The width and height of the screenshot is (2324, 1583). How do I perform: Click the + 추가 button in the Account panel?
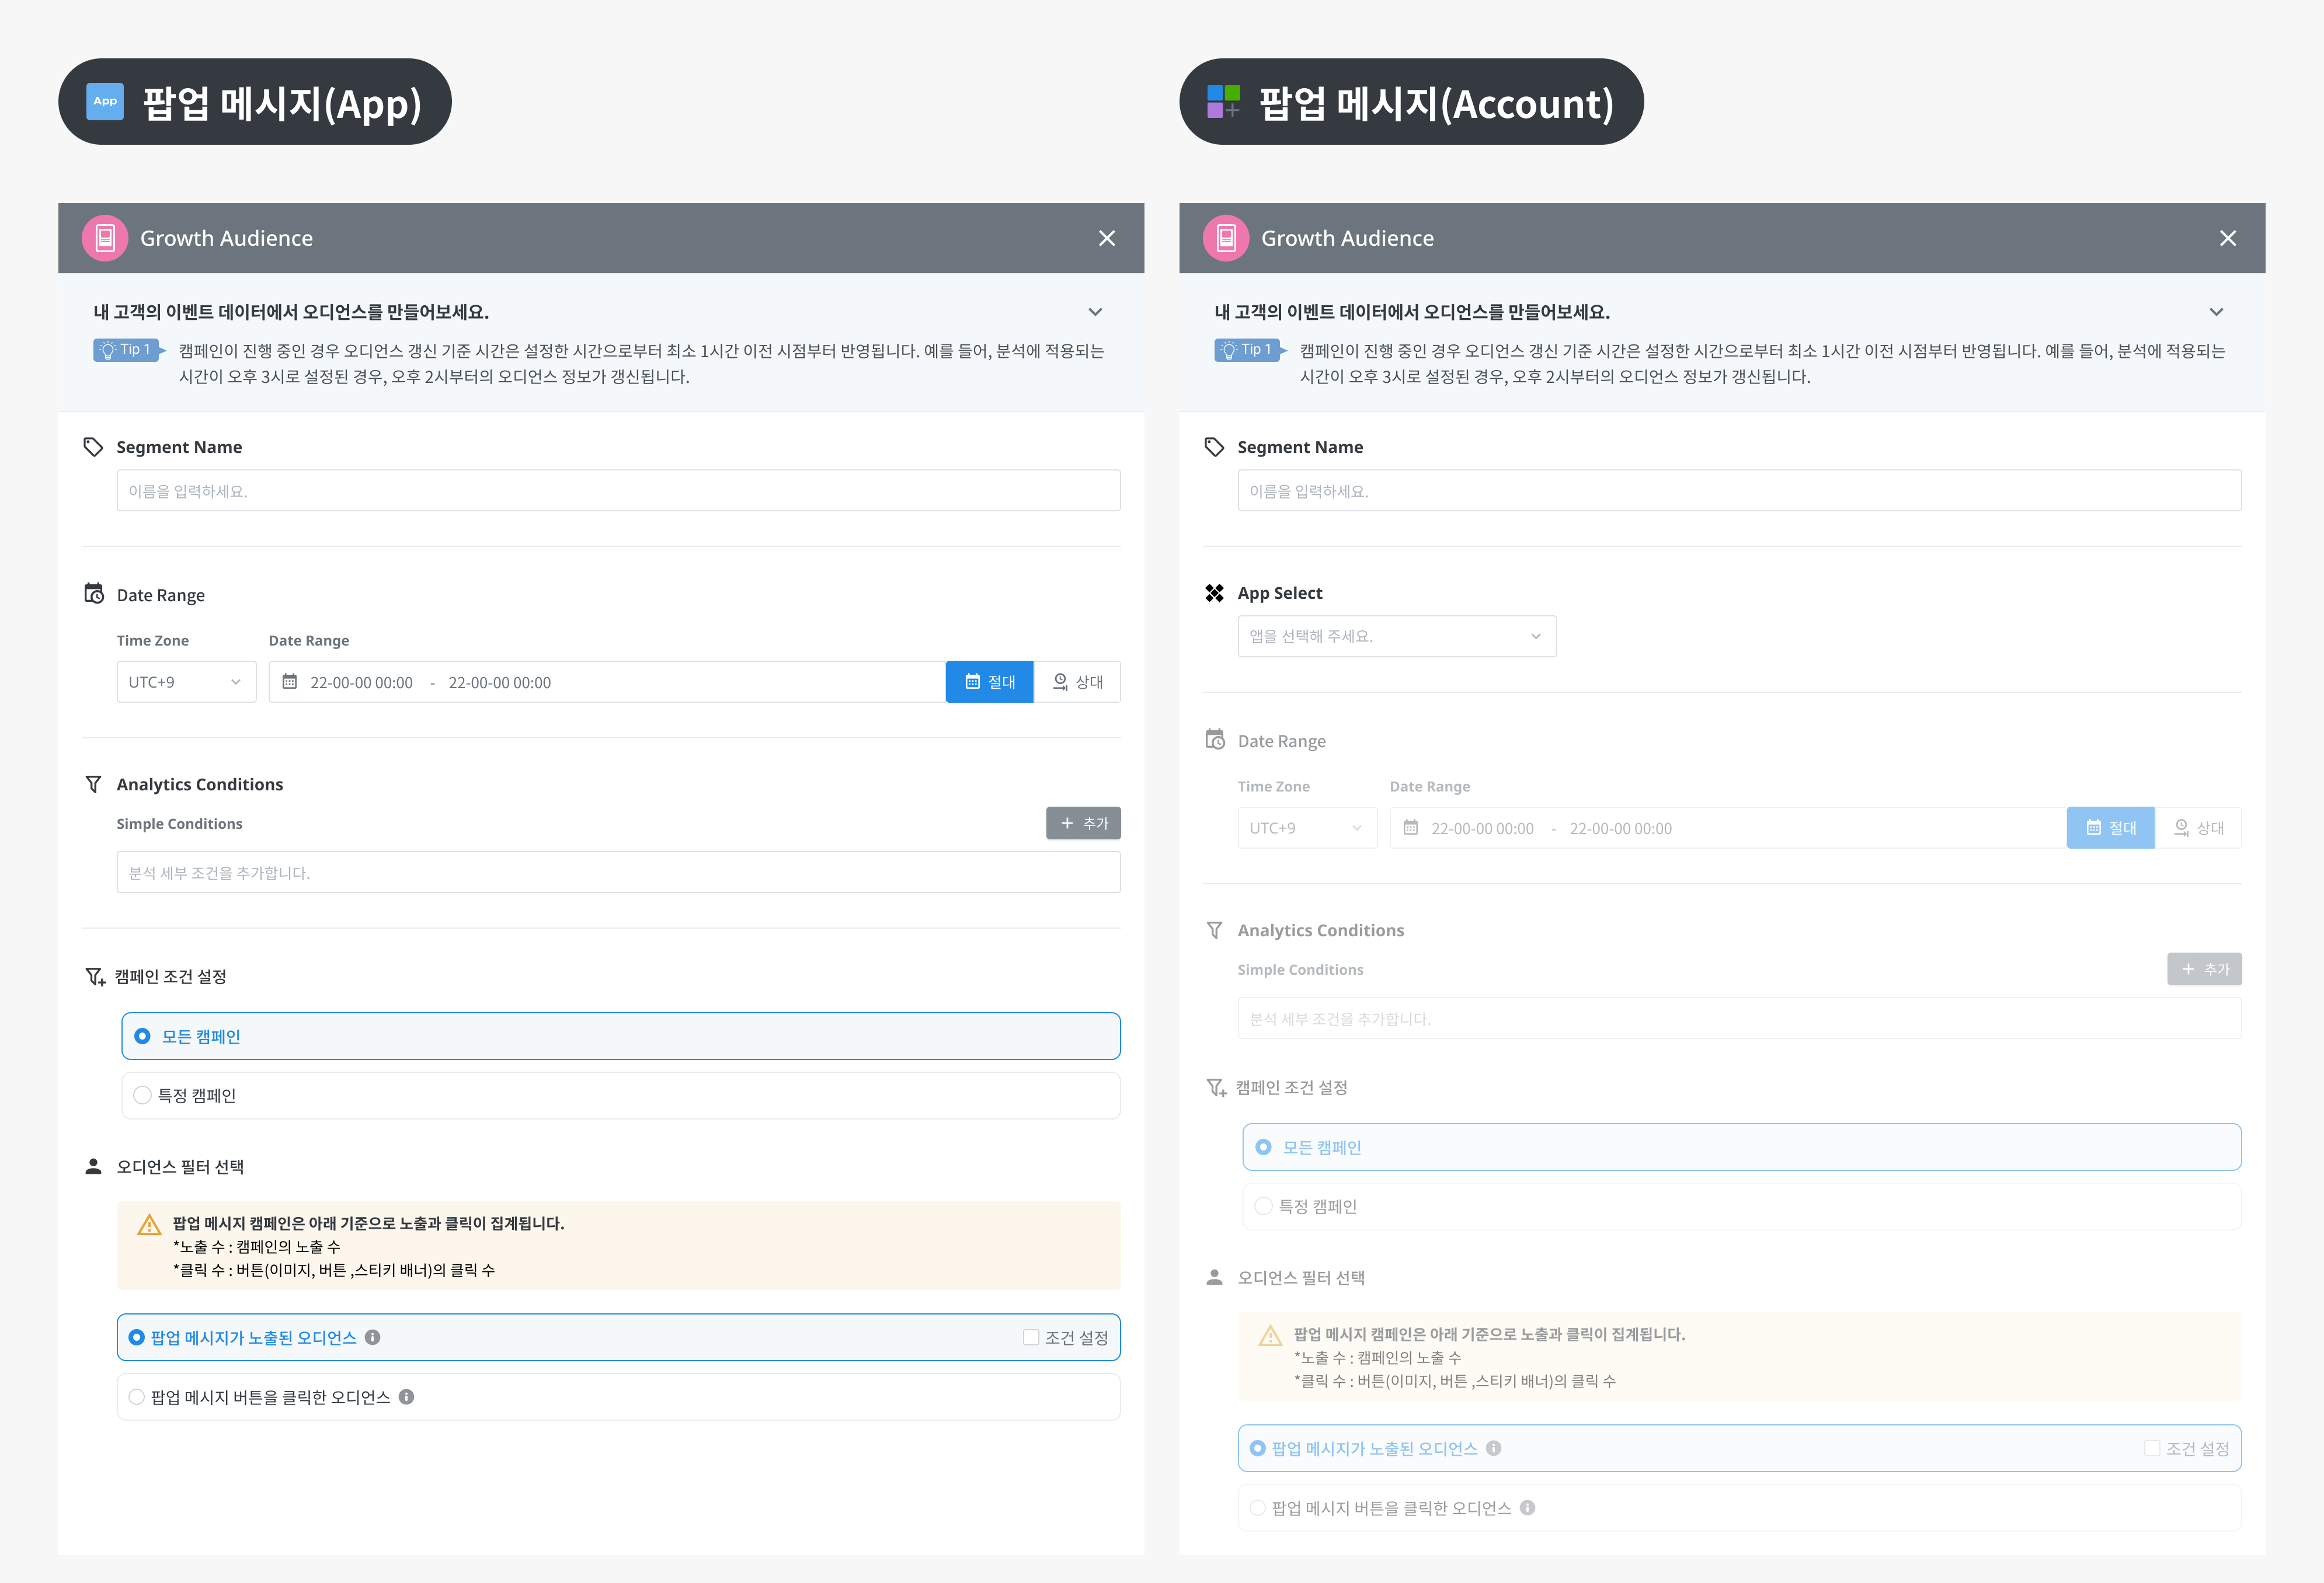[x=2204, y=970]
